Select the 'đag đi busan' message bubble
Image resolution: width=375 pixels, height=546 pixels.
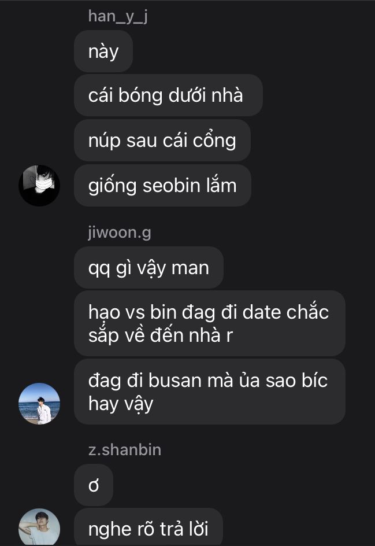210,392
